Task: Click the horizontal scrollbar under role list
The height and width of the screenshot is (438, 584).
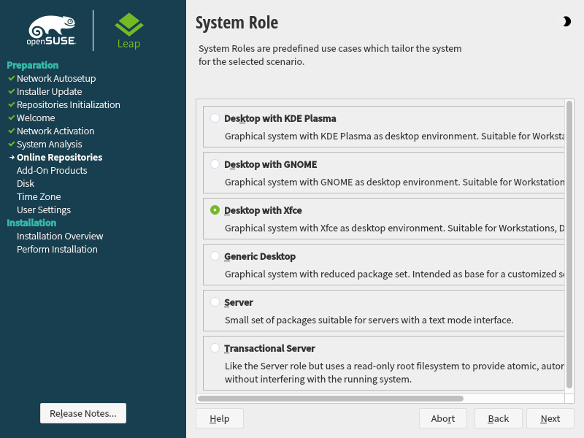Action: click(330, 399)
